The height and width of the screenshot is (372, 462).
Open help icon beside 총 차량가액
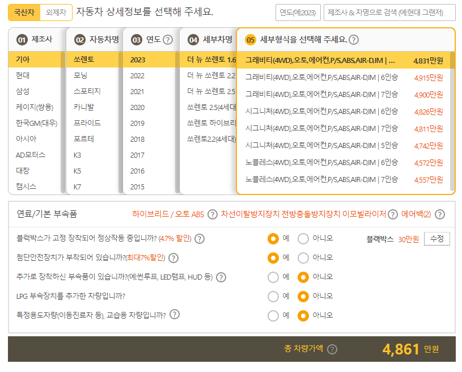click(x=332, y=349)
